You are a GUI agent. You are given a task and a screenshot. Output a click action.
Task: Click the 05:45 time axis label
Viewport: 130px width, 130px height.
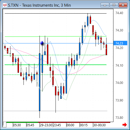coord(30,125)
